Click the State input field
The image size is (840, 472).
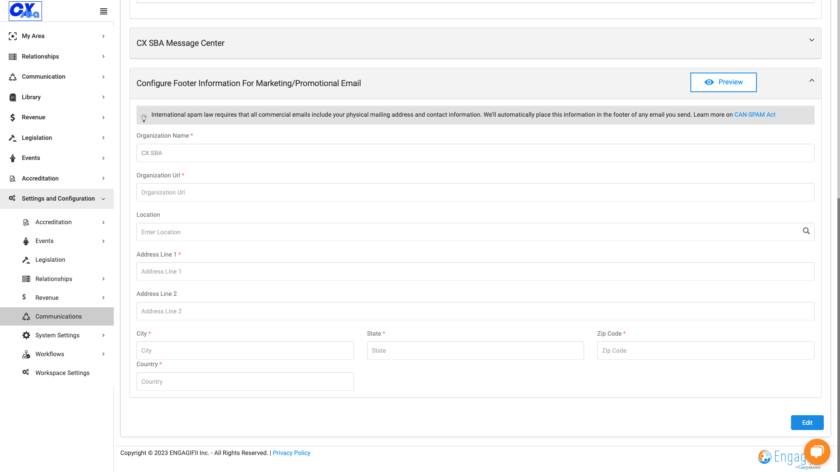click(x=475, y=351)
